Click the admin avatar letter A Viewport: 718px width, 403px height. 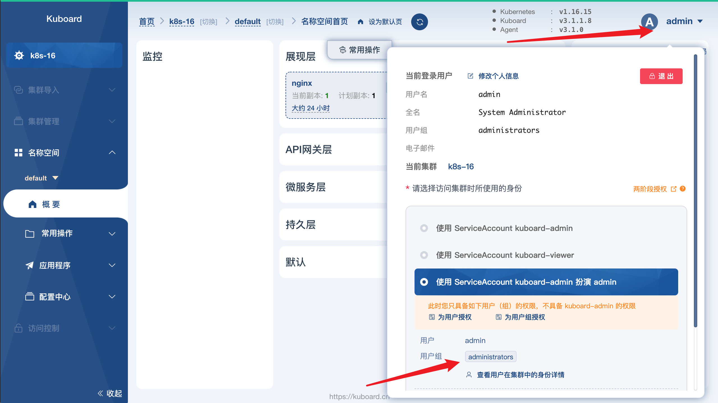coord(649,22)
